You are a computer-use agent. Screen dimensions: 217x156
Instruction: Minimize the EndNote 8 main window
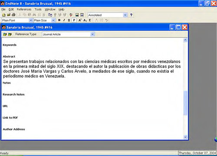click(x=201, y=3)
